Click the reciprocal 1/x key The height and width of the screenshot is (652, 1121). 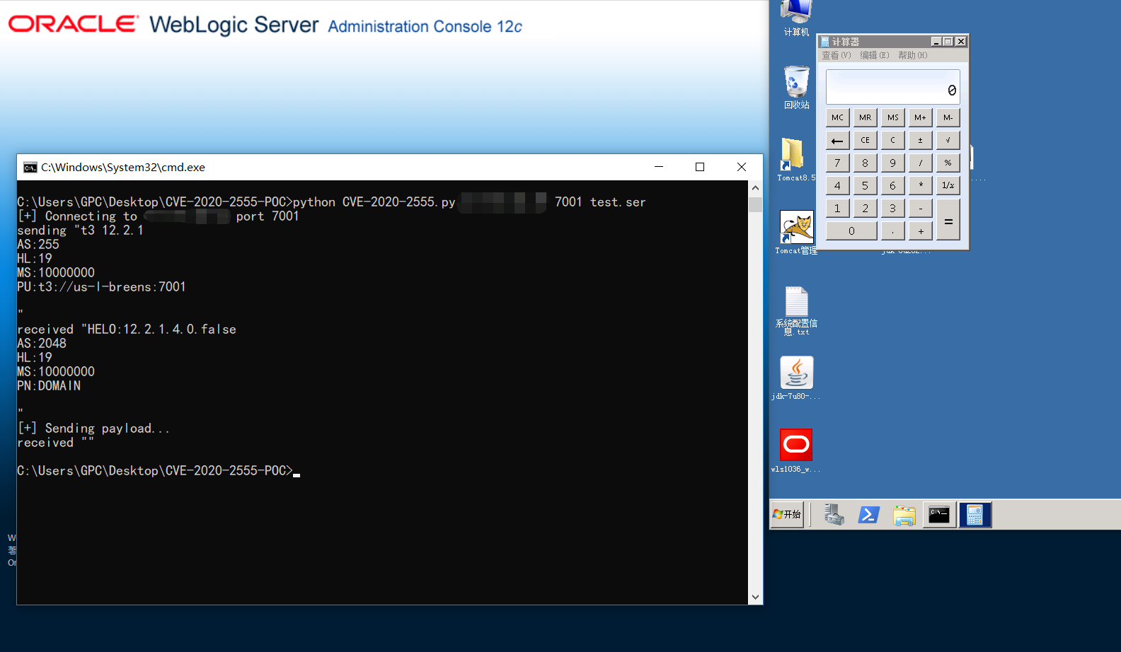pyautogui.click(x=948, y=185)
